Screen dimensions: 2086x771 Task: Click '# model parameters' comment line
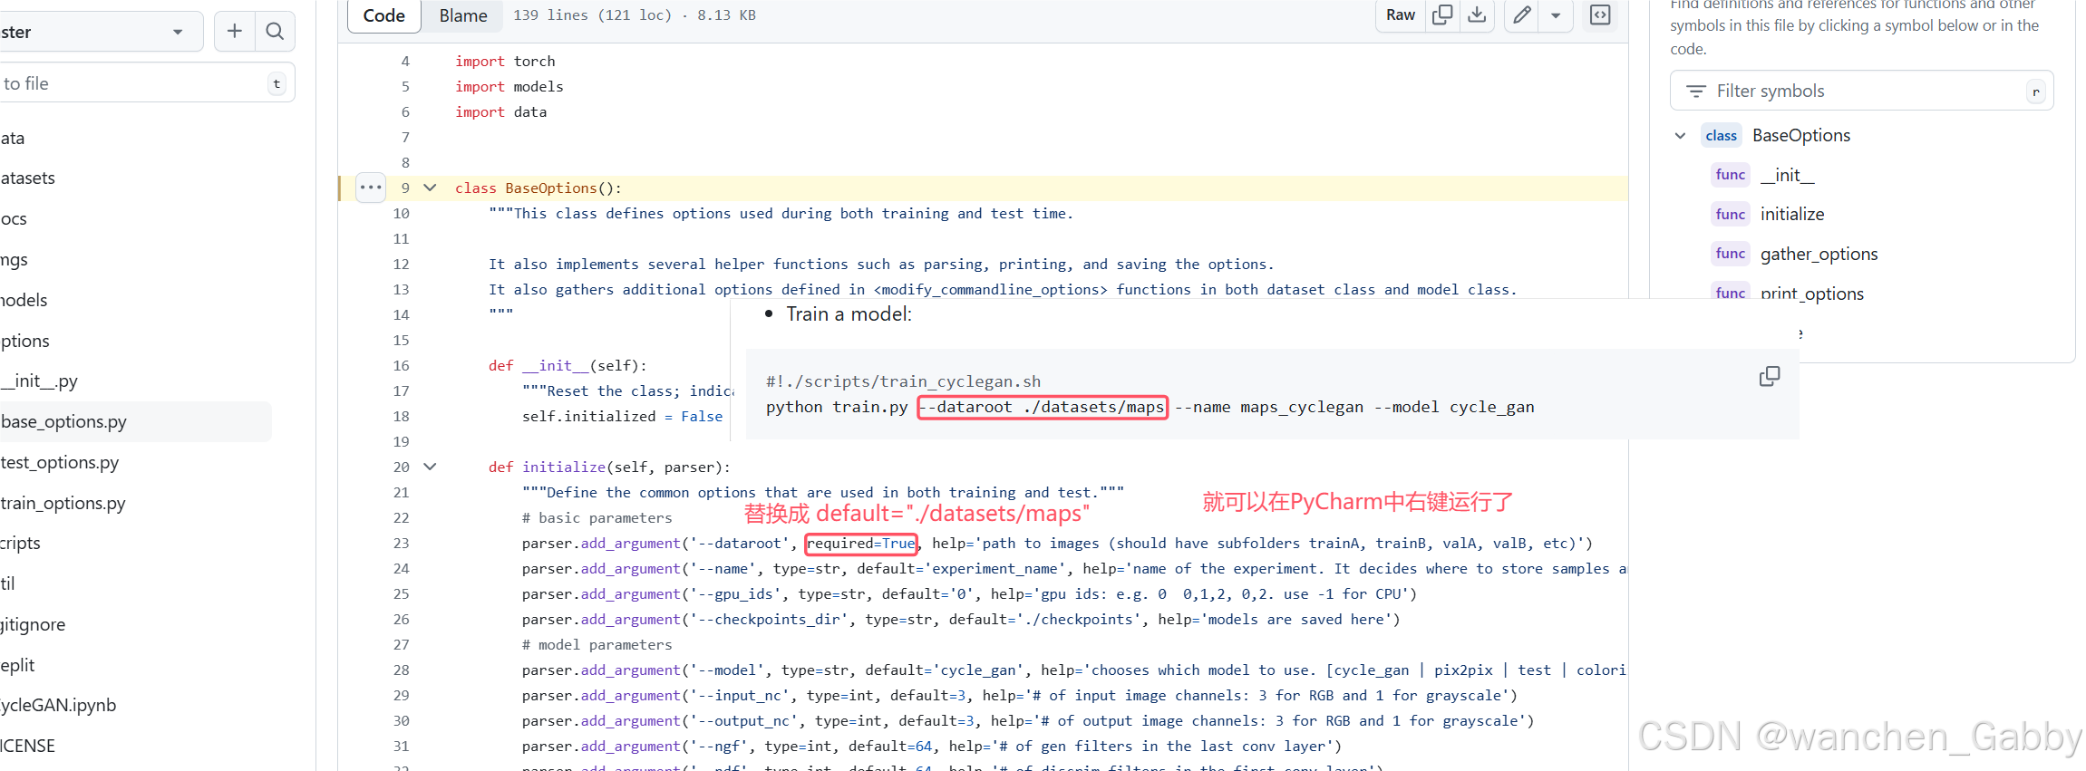[x=597, y=645]
